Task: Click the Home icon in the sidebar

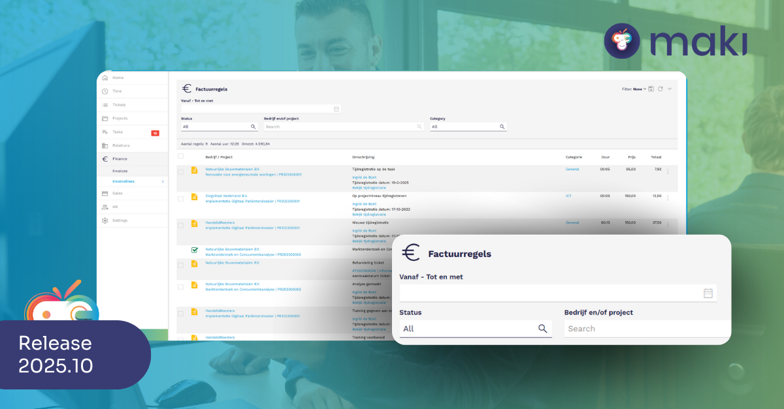Action: 105,78
